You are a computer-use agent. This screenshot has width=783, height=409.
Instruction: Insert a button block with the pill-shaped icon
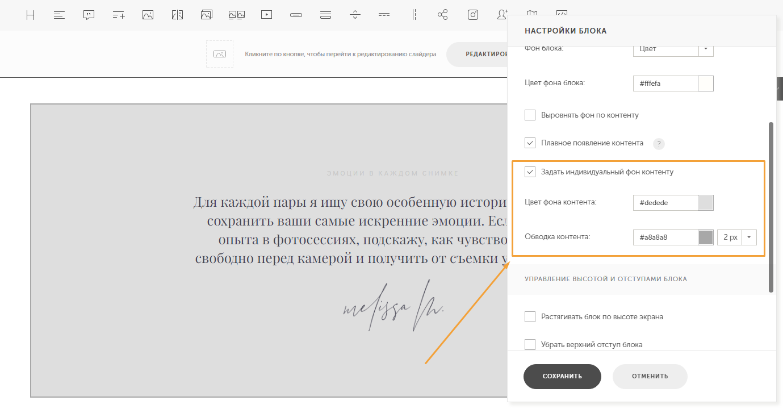[296, 15]
